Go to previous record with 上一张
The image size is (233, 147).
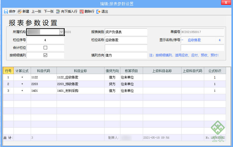click(x=36, y=12)
